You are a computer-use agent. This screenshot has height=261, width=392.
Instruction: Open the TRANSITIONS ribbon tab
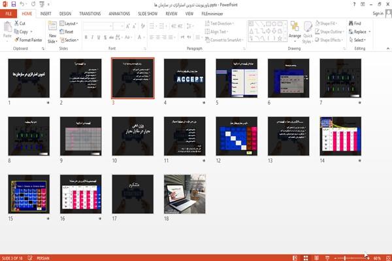[x=90, y=14]
